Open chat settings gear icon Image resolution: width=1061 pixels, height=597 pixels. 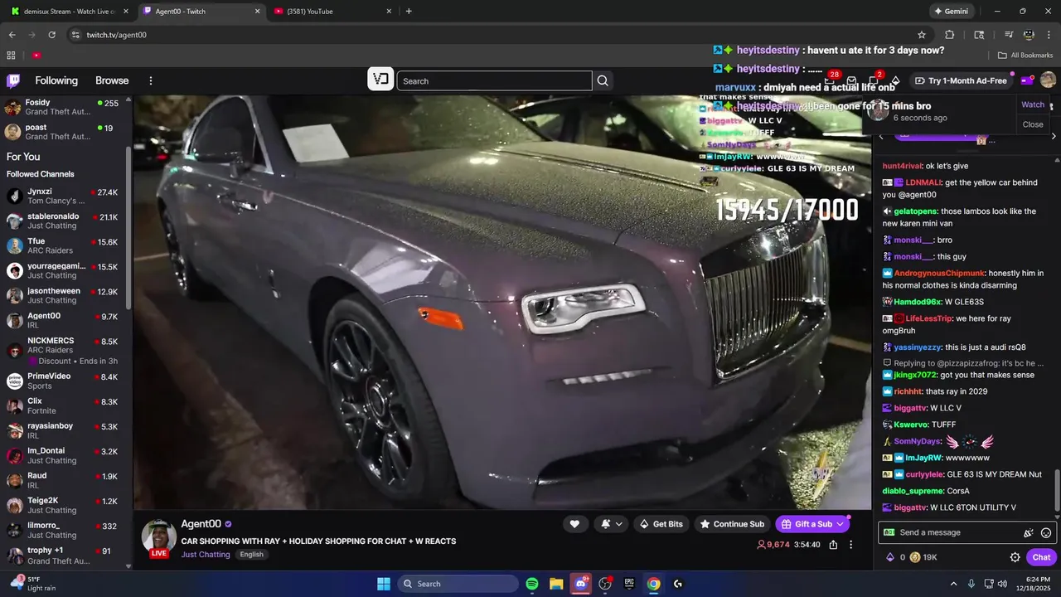click(x=1015, y=557)
